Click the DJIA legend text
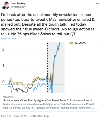This screenshot has height=118, width=100. pyautogui.click(x=80, y=43)
